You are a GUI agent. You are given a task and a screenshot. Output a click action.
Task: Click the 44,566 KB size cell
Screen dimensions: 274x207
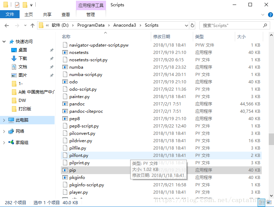click(x=250, y=104)
